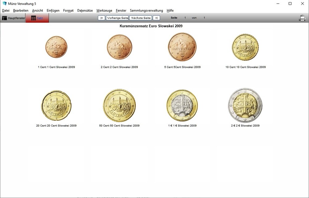The width and height of the screenshot is (309, 198).
Task: Click the Nächste Seite button
Action: (140, 18)
